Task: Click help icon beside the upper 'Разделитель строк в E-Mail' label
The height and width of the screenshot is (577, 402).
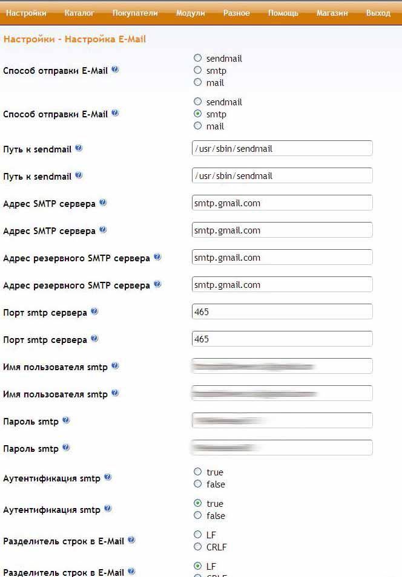Action: [x=131, y=540]
